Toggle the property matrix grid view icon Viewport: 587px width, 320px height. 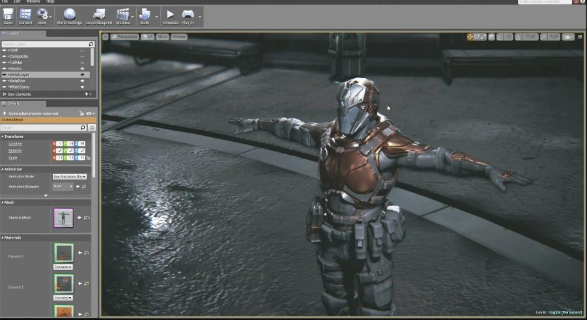pyautogui.click(x=92, y=127)
